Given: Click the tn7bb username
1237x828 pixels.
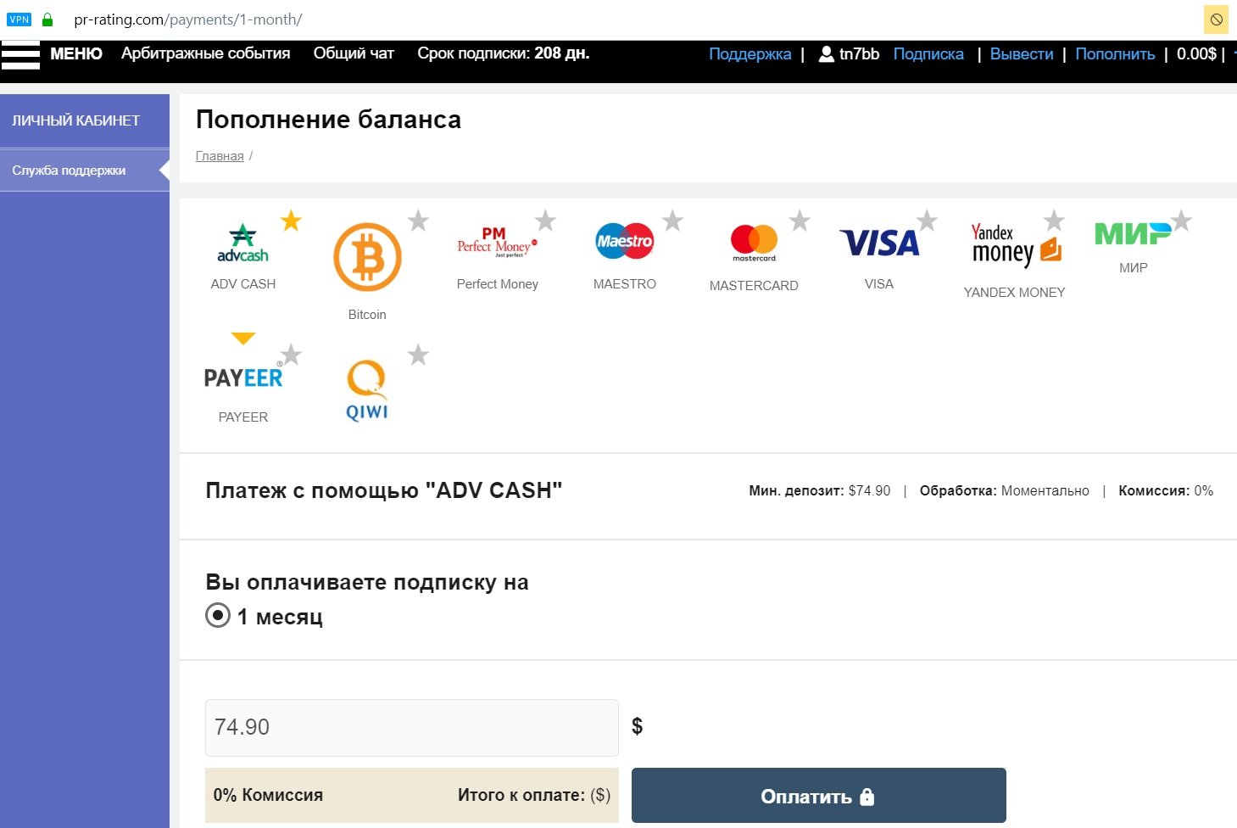Looking at the screenshot, I should click(859, 54).
